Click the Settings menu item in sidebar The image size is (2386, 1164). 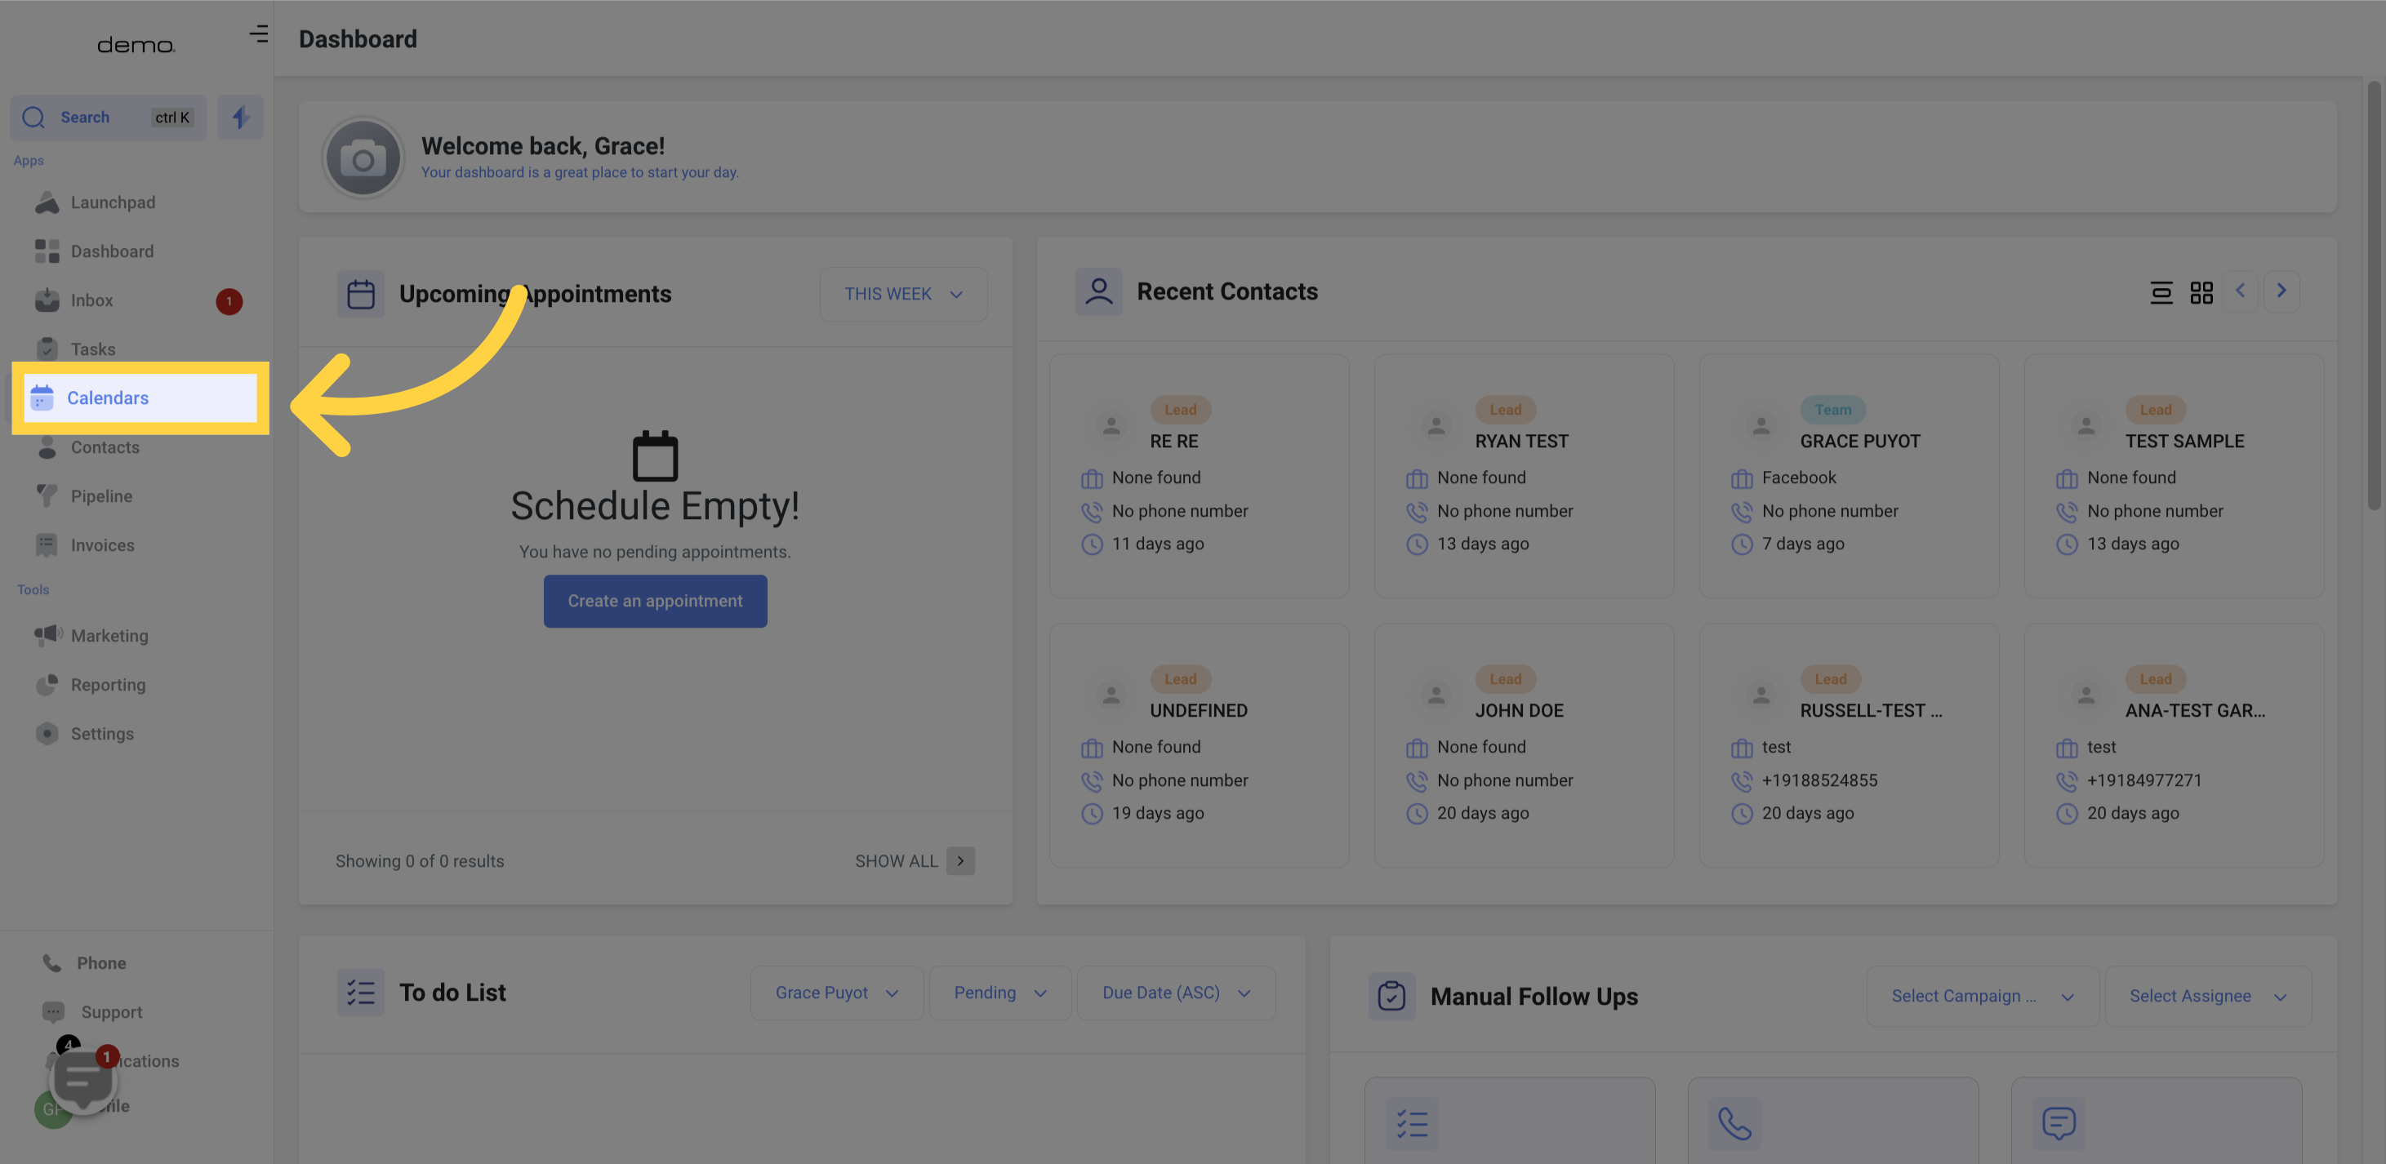pos(102,735)
